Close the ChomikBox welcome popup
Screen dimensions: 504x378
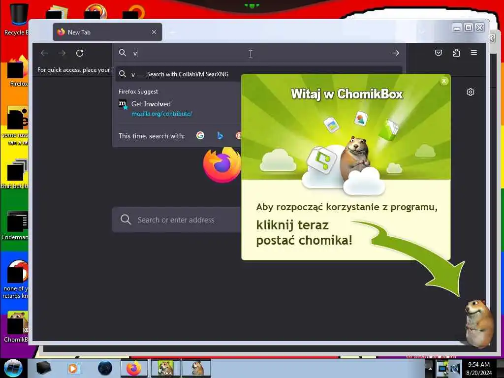coord(444,81)
